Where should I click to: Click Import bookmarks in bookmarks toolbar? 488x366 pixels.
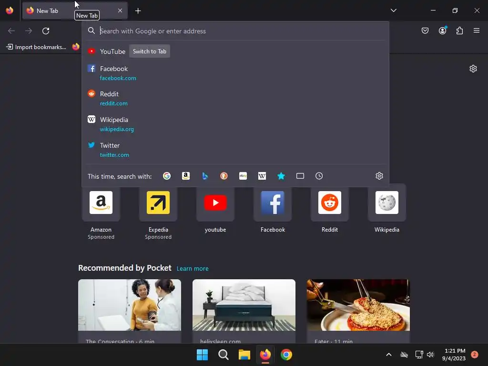click(36, 47)
